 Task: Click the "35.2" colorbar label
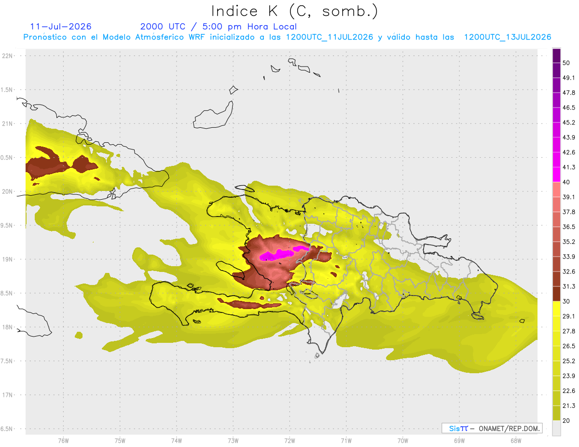(x=568, y=242)
